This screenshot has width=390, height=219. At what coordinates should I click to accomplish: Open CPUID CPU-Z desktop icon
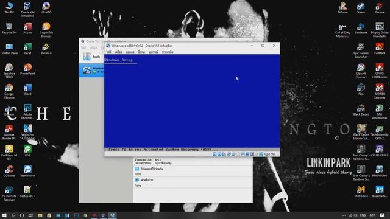click(x=380, y=151)
